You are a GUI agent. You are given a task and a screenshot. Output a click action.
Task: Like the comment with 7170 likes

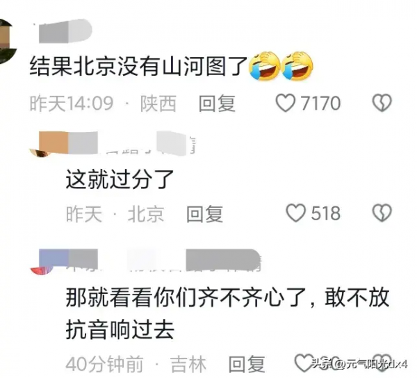286,103
